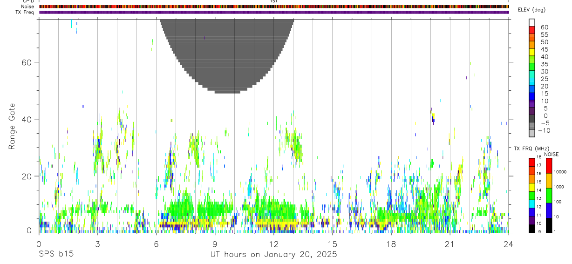
Task: Click the '18' label on the TX FRQ scale
Action: tap(539, 157)
